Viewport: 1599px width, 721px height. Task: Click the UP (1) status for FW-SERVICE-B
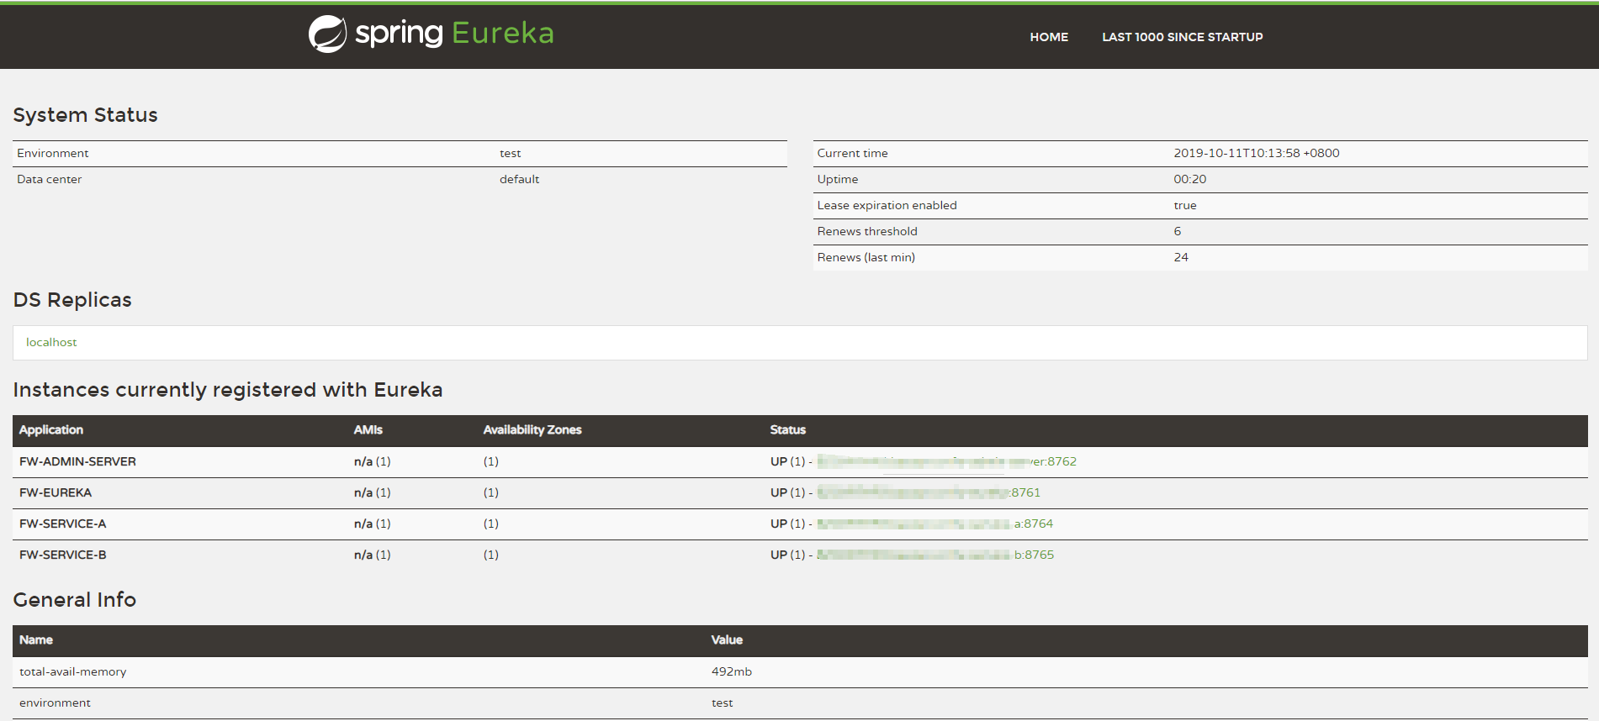(787, 555)
